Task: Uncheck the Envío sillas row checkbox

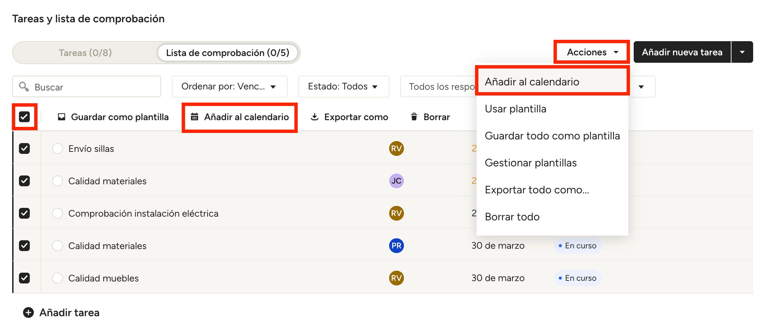Action: tap(24, 148)
